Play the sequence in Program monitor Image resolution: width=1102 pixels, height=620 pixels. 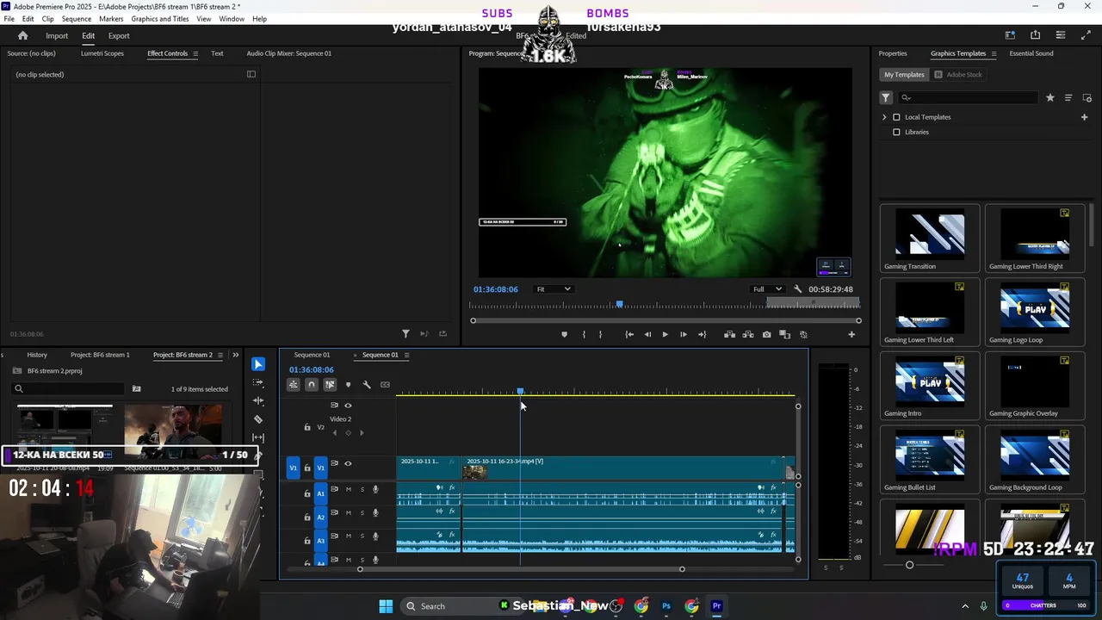tap(665, 334)
